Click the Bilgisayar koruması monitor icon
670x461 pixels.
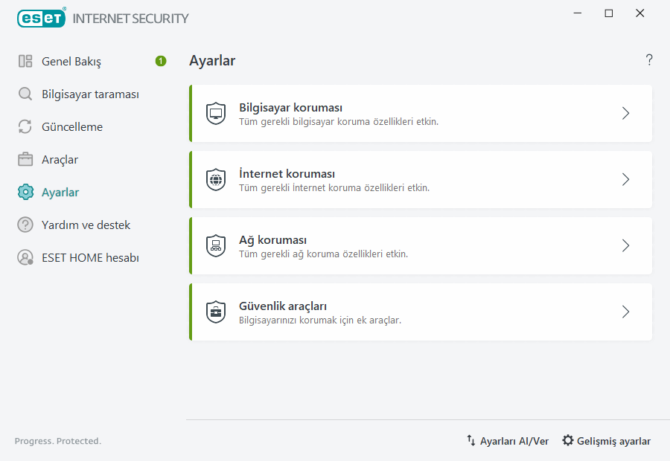(x=216, y=113)
